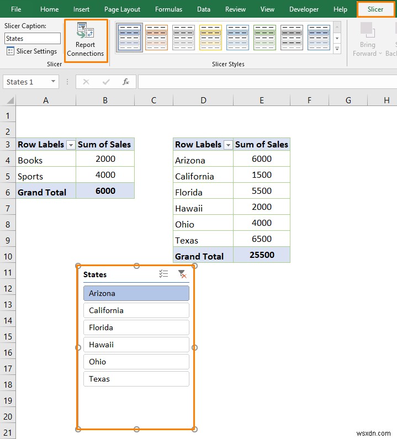Screen dimensions: 397x439
Task: Switch to the Review tab
Action: click(235, 9)
